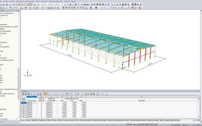Image resolution: width=202 pixels, height=126 pixels.
Task: Open the Insertar menu
Action: click(6, 2)
